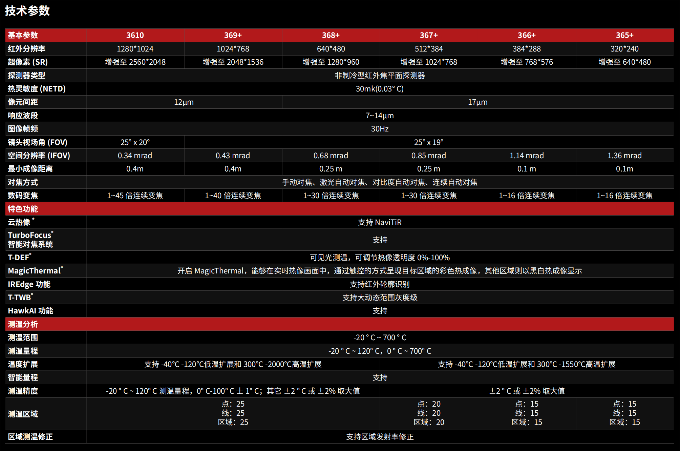Viewport: 680px width, 451px height.
Task: Click the 368+ model header
Action: pyautogui.click(x=331, y=35)
